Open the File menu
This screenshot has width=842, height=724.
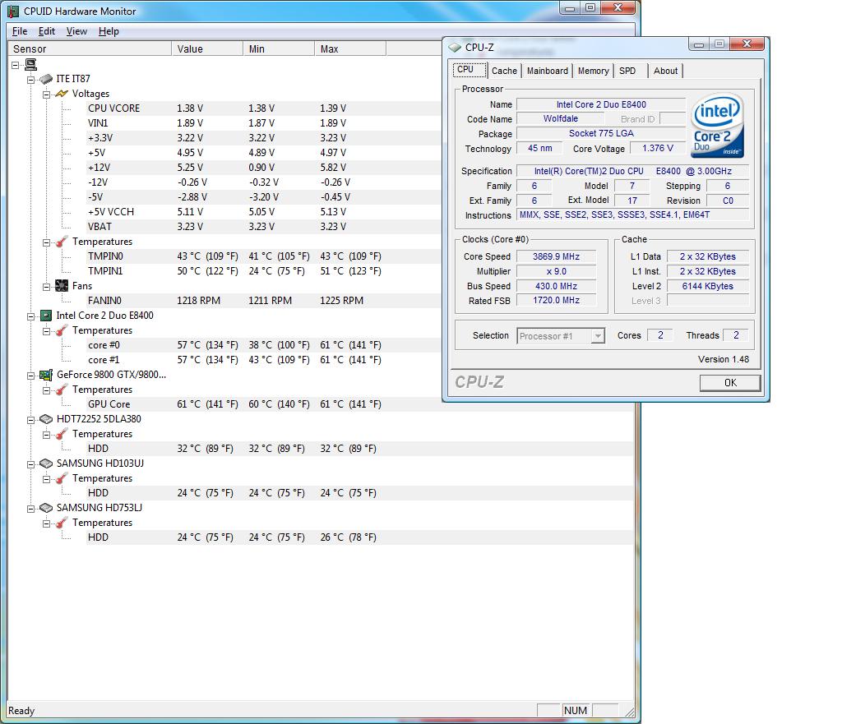pos(20,31)
